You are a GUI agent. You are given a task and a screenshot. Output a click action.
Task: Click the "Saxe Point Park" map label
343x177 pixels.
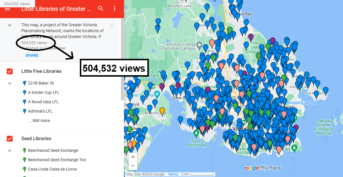pyautogui.click(x=196, y=143)
